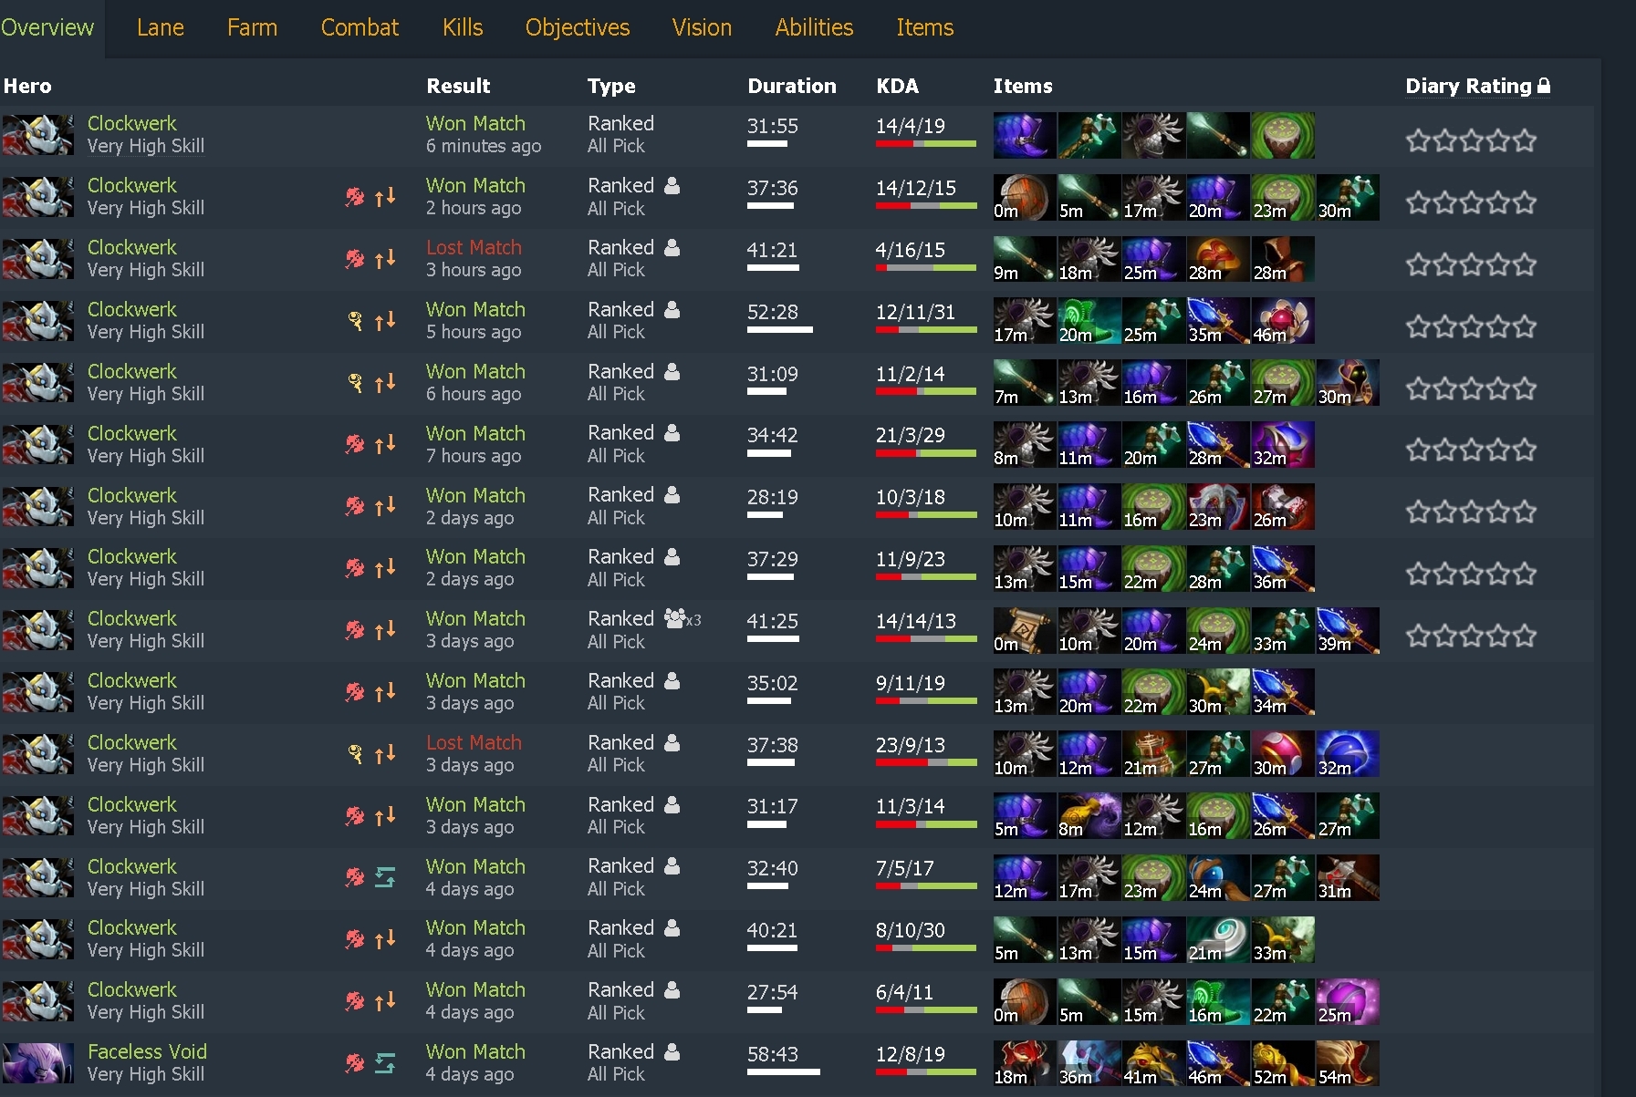Click the Dire faction icon on the Lost Match 41:21 row
The height and width of the screenshot is (1097, 1636).
coord(355,259)
